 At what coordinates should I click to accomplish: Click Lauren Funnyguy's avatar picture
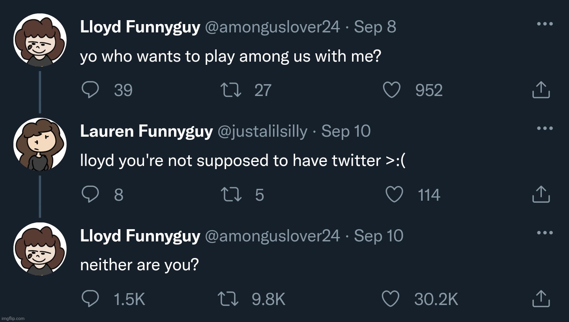pyautogui.click(x=40, y=144)
